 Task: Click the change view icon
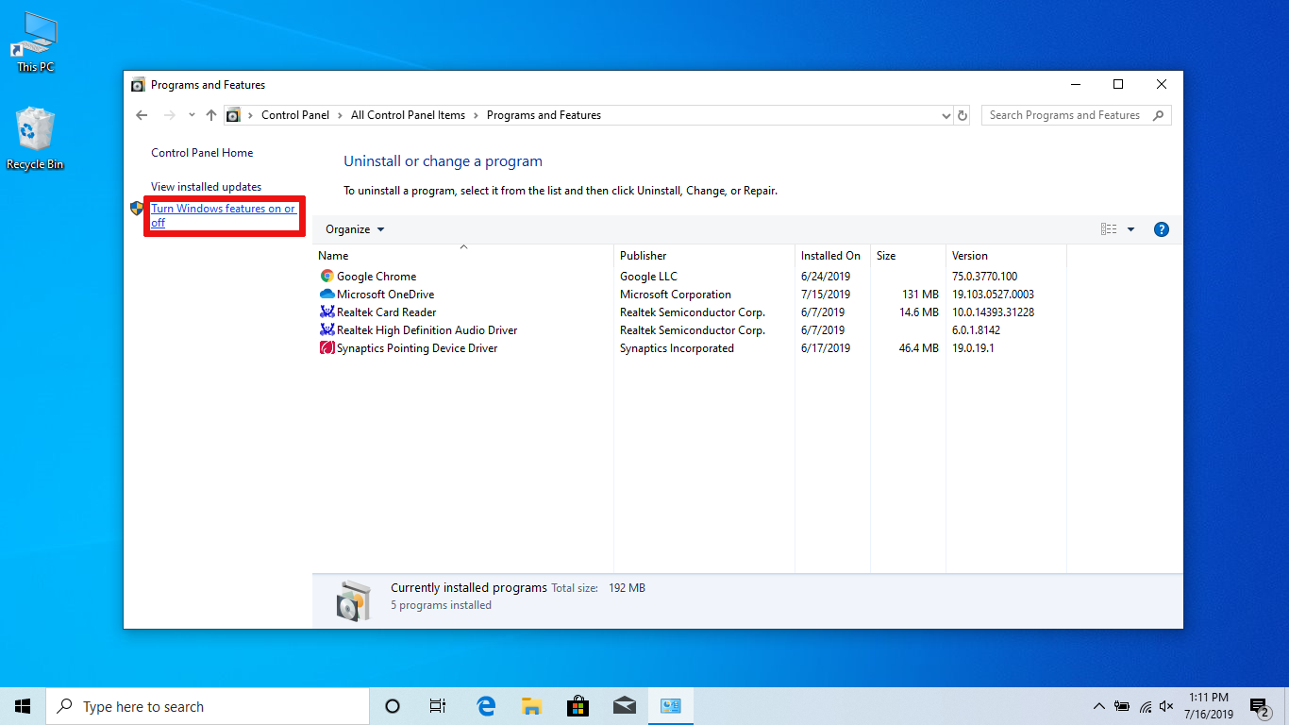click(1109, 229)
